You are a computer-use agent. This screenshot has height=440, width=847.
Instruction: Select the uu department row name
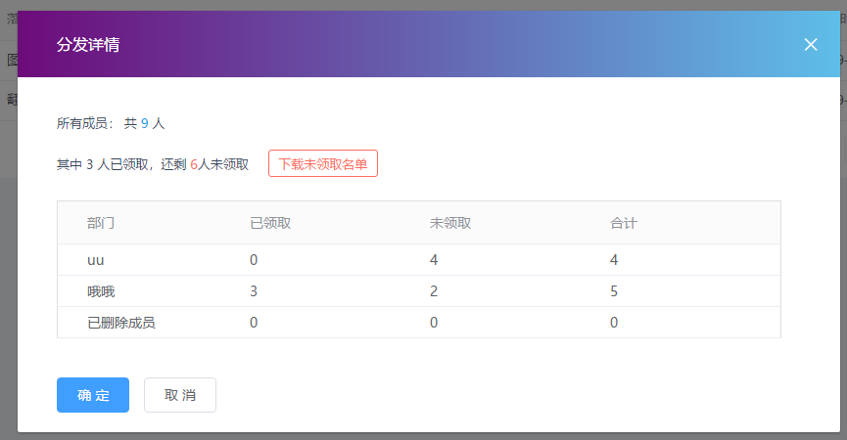[96, 260]
